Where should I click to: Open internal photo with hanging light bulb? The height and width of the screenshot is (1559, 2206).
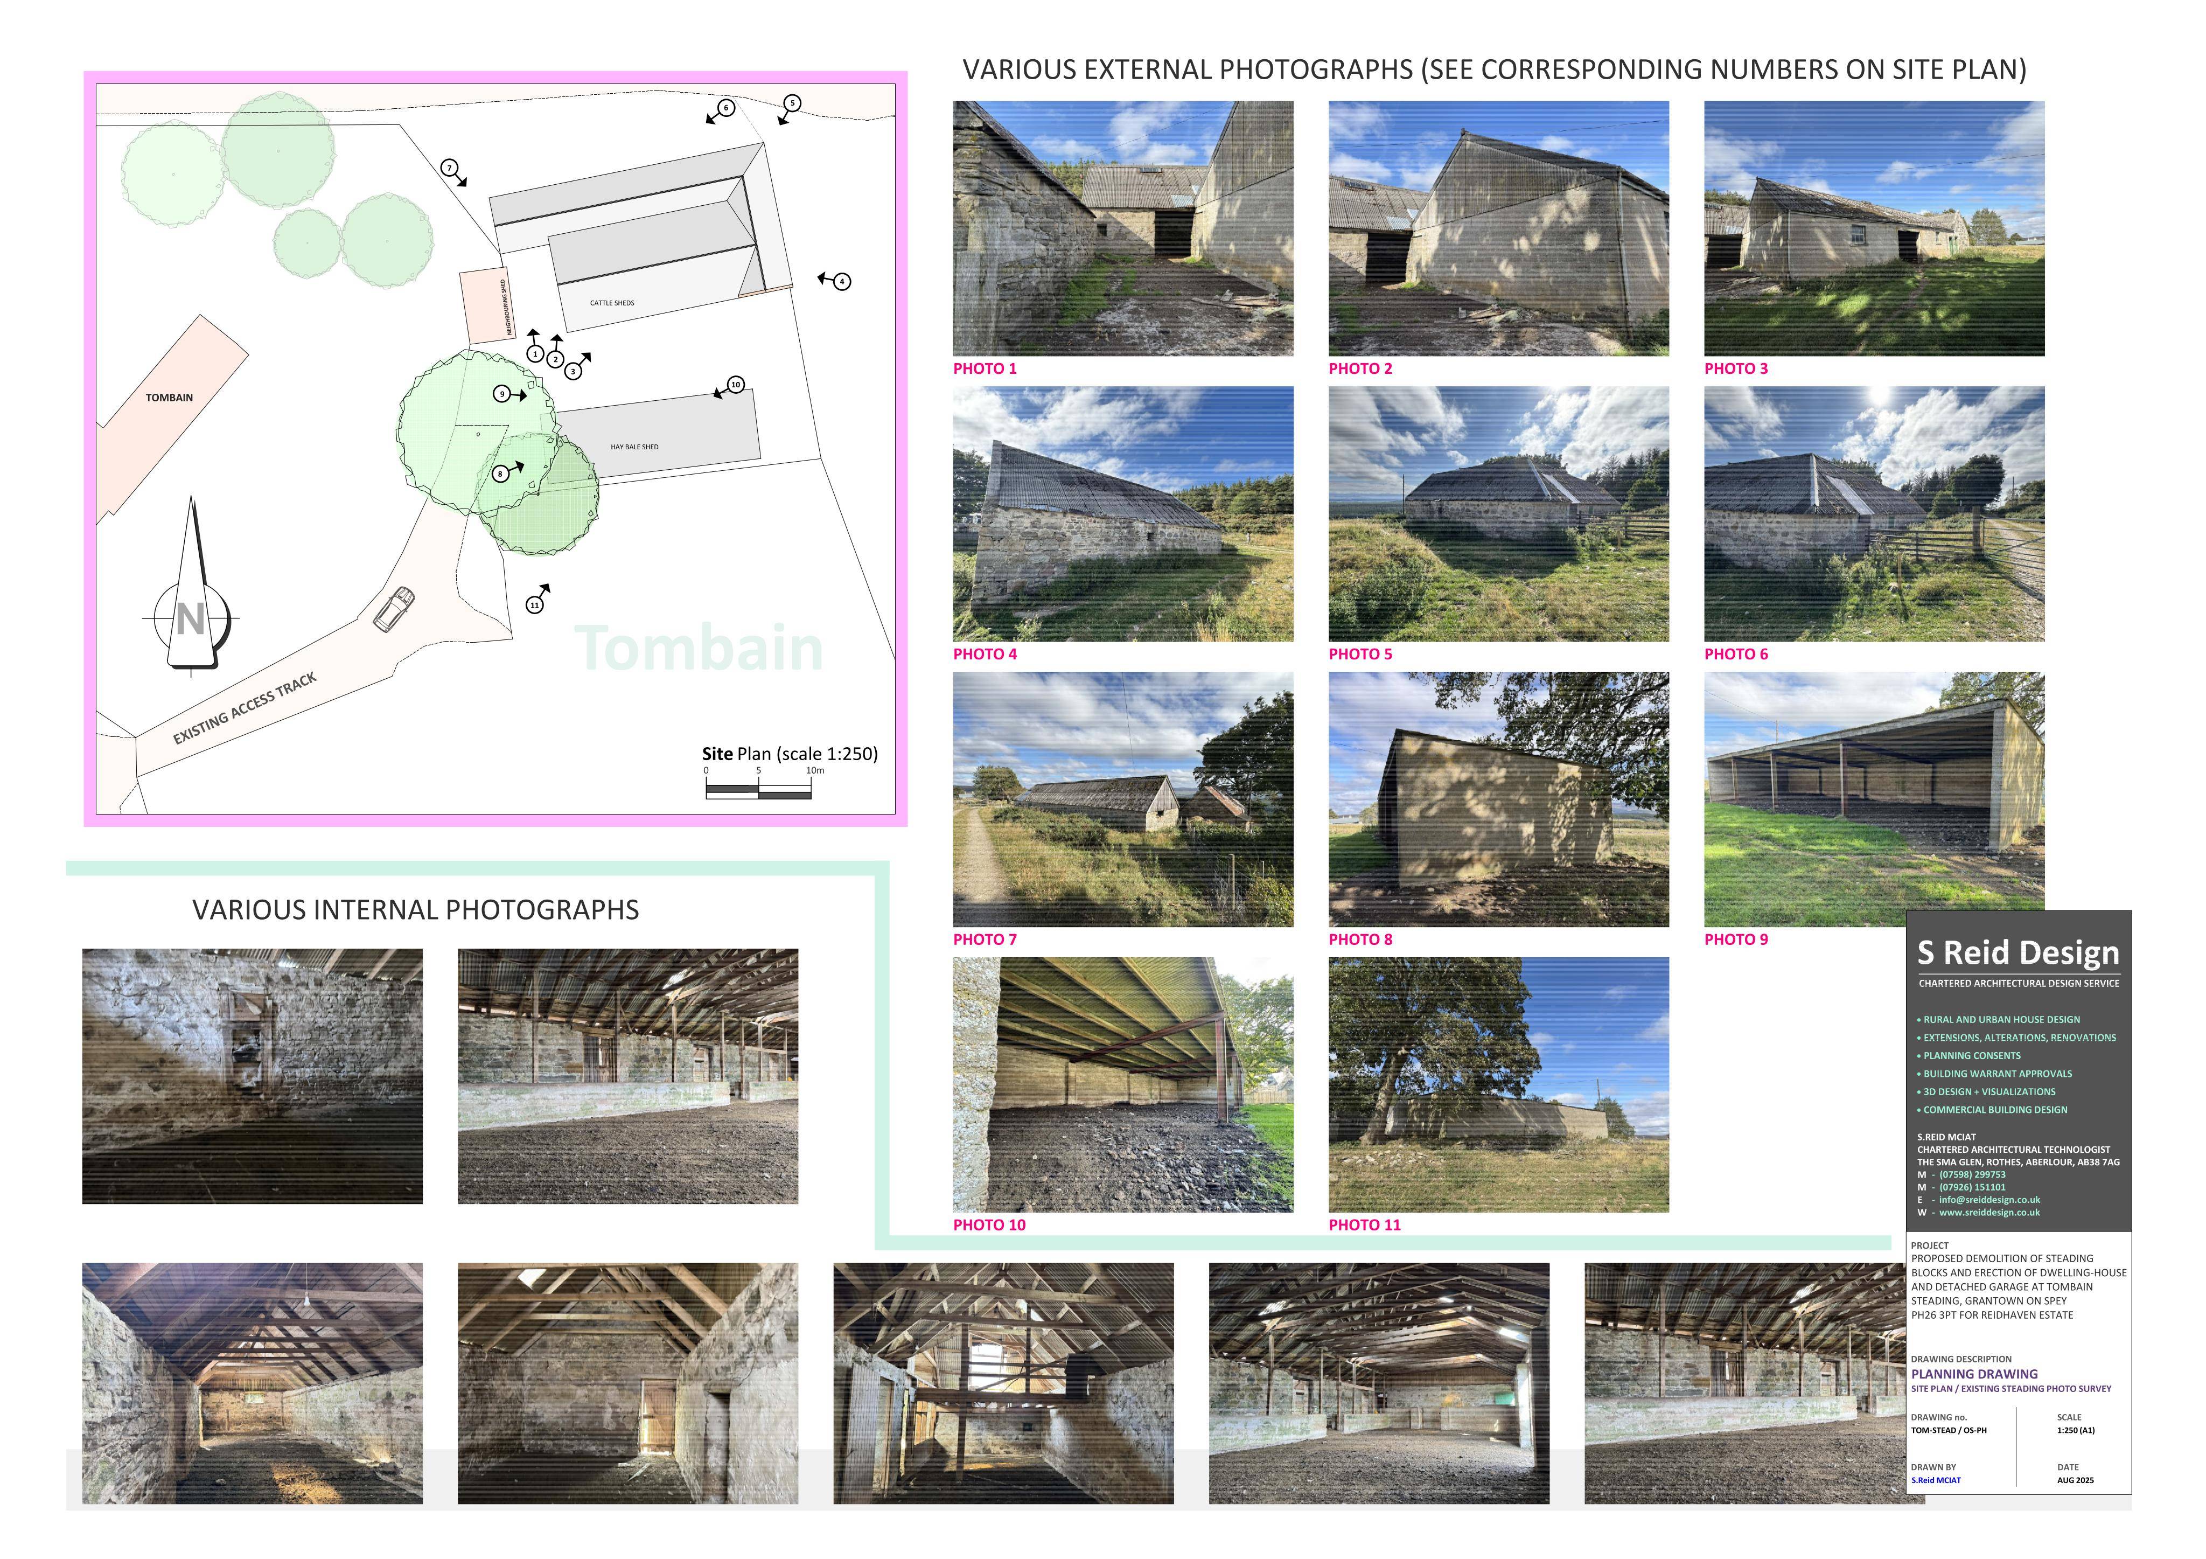[253, 1384]
